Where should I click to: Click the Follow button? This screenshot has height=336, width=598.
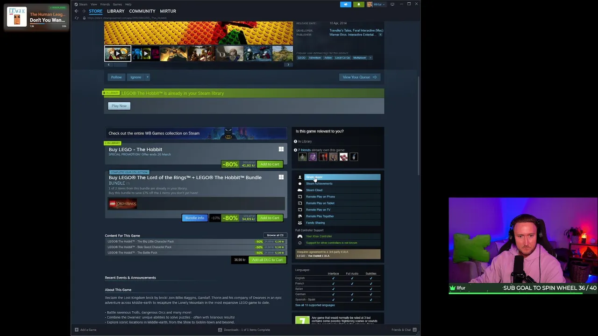(x=116, y=77)
